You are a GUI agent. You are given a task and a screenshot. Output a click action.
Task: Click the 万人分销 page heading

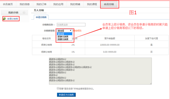(39, 10)
